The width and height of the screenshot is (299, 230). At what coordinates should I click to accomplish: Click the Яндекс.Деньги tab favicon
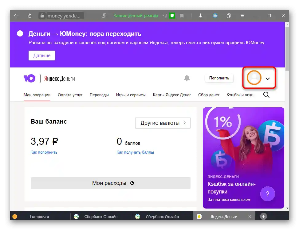click(x=199, y=217)
